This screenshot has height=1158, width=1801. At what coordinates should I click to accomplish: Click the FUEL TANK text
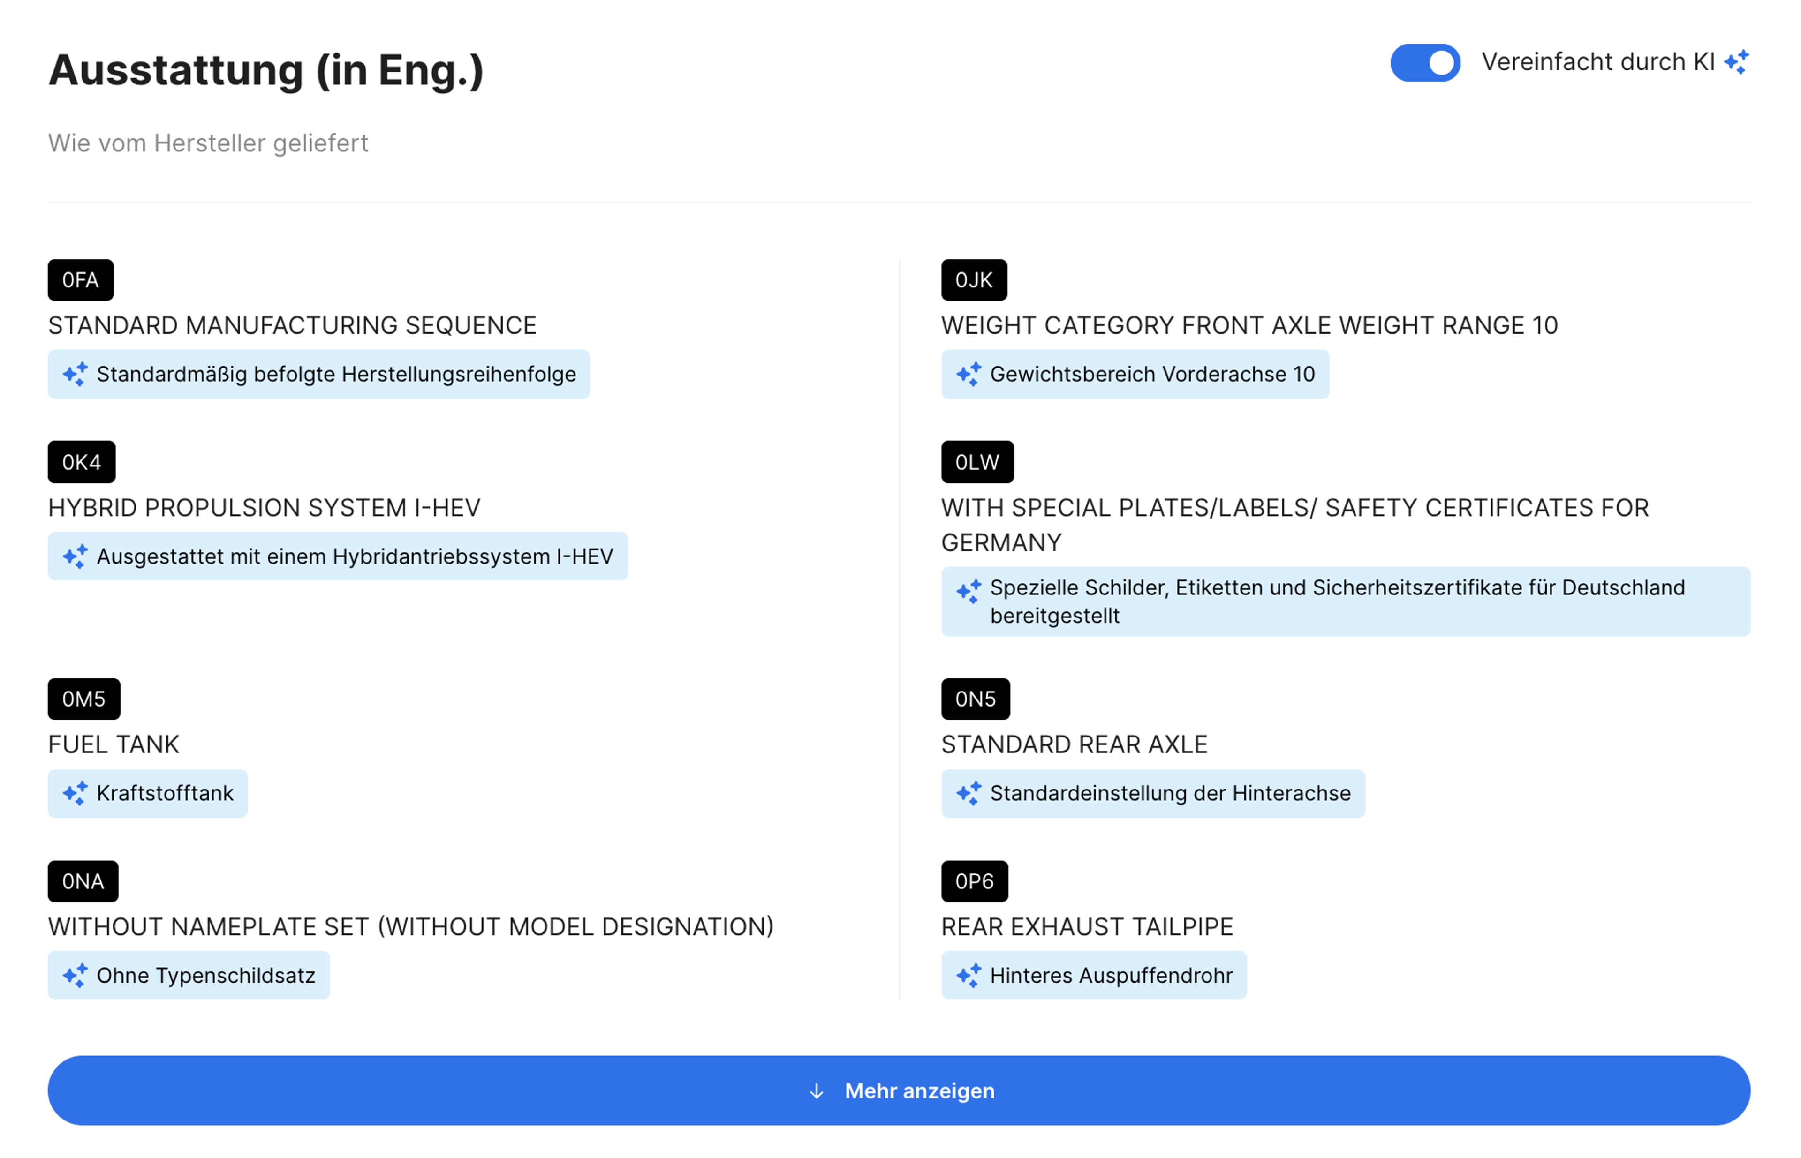tap(114, 744)
